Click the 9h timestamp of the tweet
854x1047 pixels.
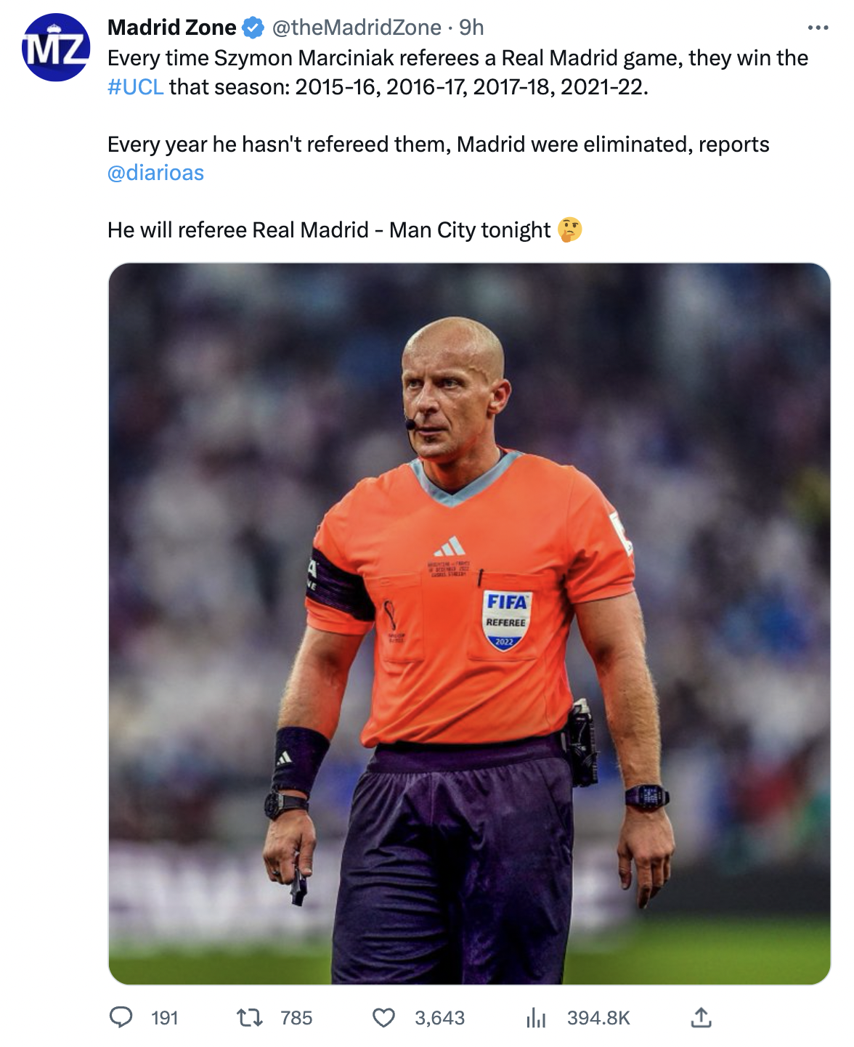[471, 28]
